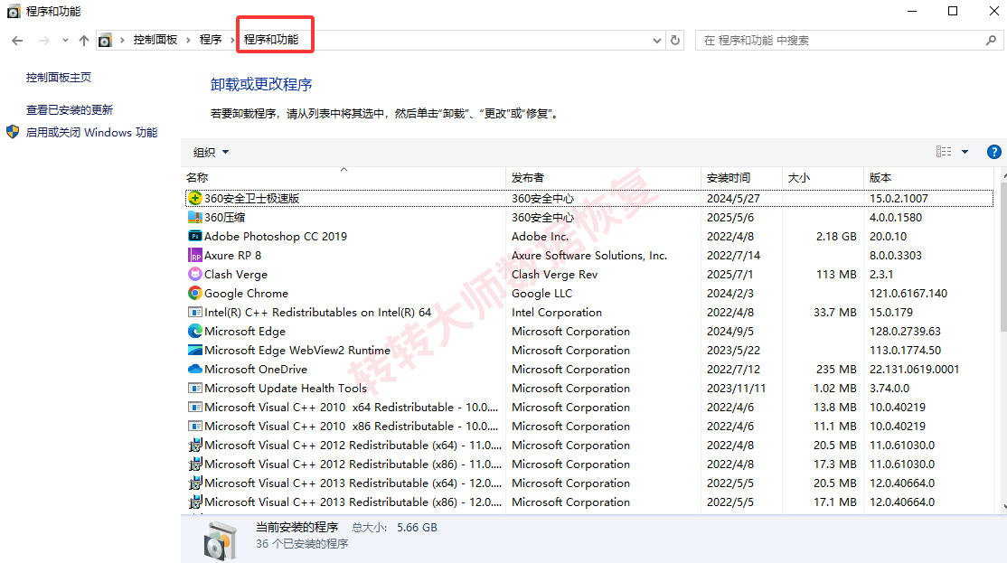Select the Adobe Photoshop CC 2019 icon

pyautogui.click(x=195, y=236)
